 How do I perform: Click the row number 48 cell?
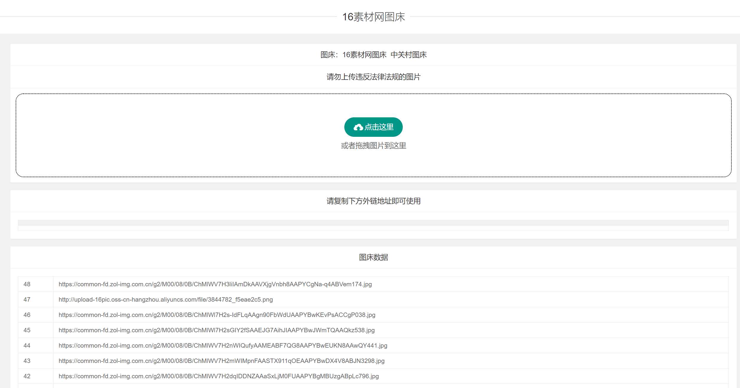point(27,284)
